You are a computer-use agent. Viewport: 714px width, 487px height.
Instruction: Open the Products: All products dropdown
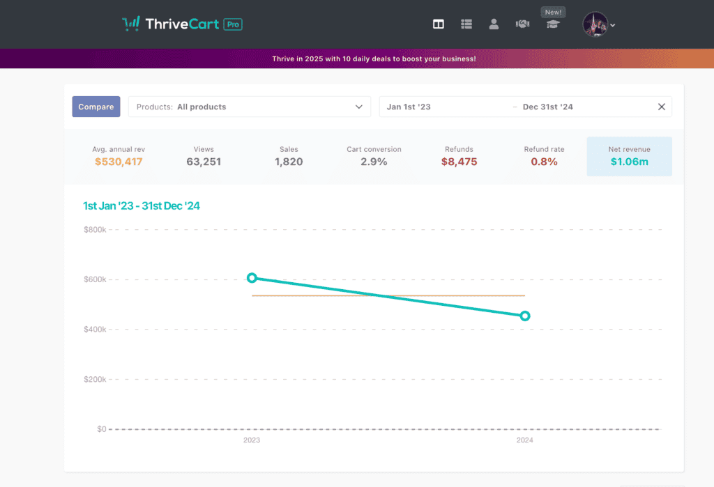tap(250, 107)
